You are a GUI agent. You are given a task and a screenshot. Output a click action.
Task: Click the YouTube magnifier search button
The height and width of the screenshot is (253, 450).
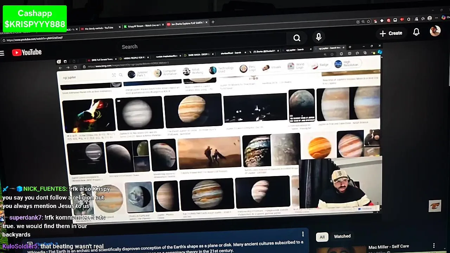[297, 38]
